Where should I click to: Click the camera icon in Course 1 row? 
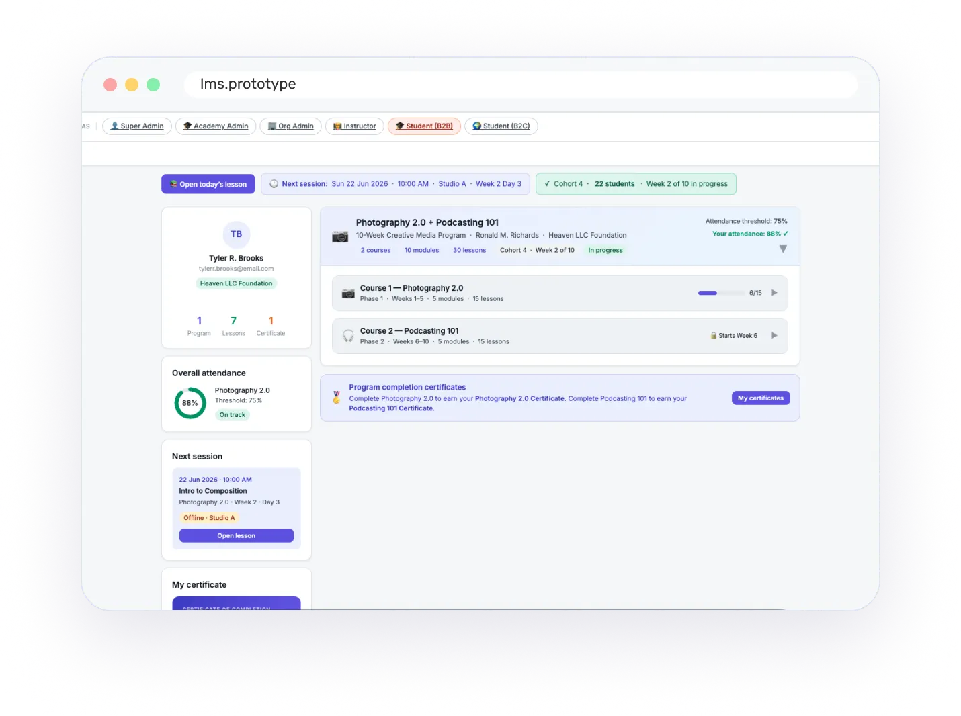tap(348, 294)
